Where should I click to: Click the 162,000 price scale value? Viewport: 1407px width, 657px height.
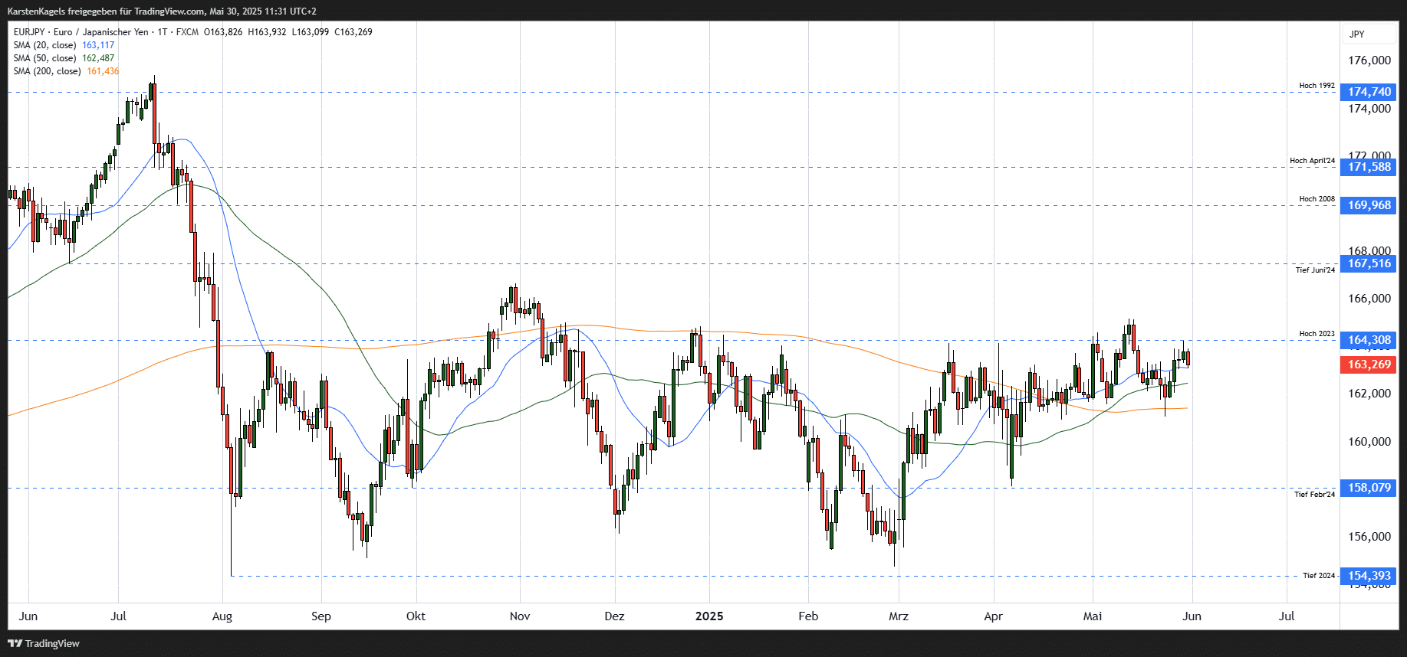click(1369, 394)
